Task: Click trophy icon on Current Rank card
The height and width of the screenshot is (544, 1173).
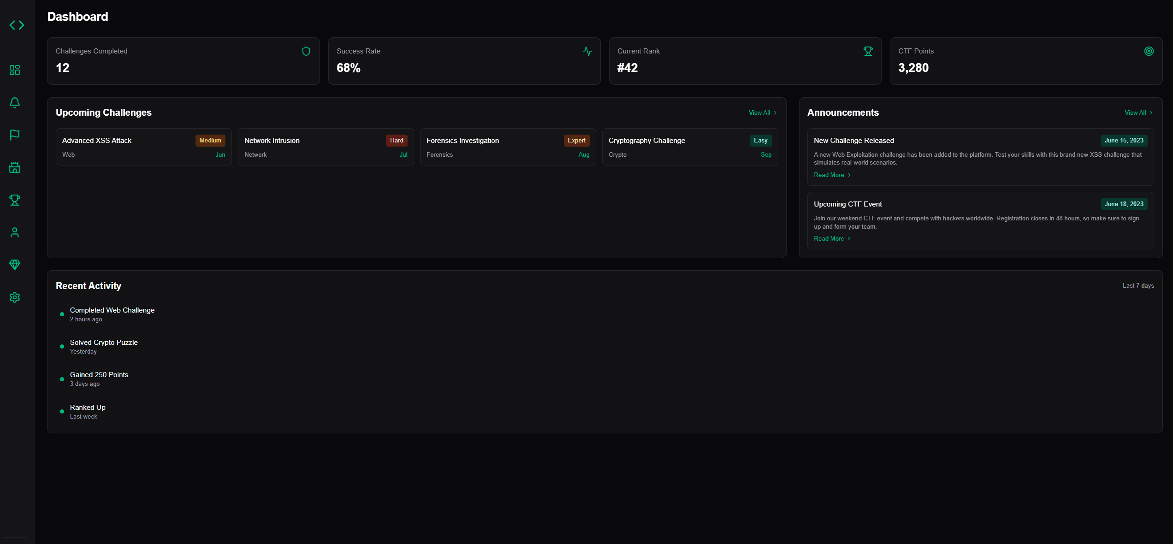Action: 868,51
